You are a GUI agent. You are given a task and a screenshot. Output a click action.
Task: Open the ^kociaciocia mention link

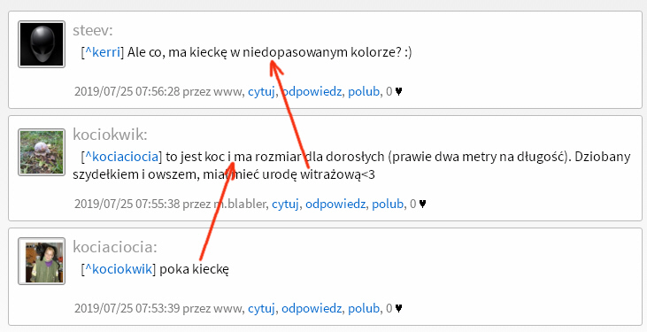pyautogui.click(x=122, y=157)
